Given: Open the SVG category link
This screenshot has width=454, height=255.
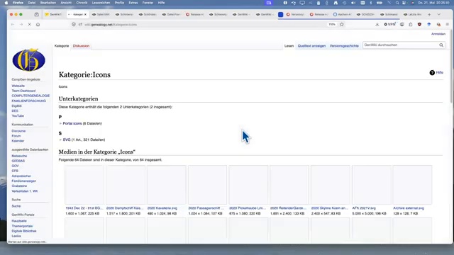Looking at the screenshot, I should (x=67, y=140).
